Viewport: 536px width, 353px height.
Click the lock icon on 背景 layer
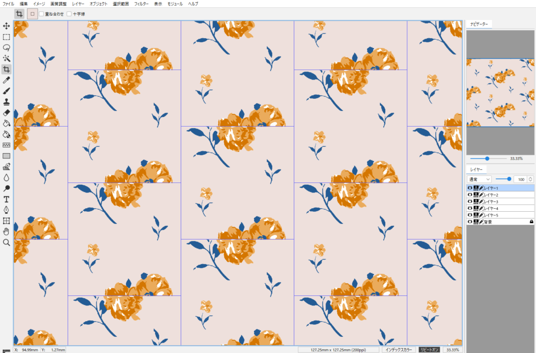[532, 222]
